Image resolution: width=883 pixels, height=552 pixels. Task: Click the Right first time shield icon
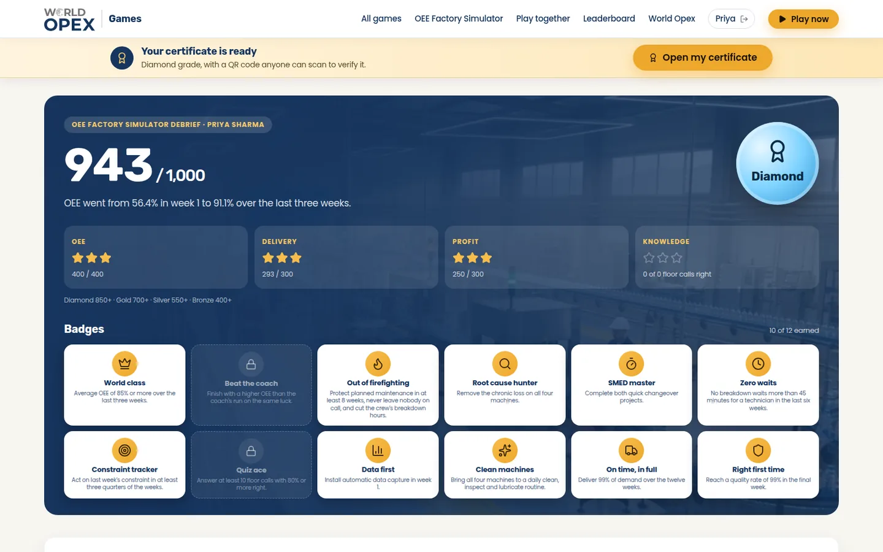[x=758, y=450]
